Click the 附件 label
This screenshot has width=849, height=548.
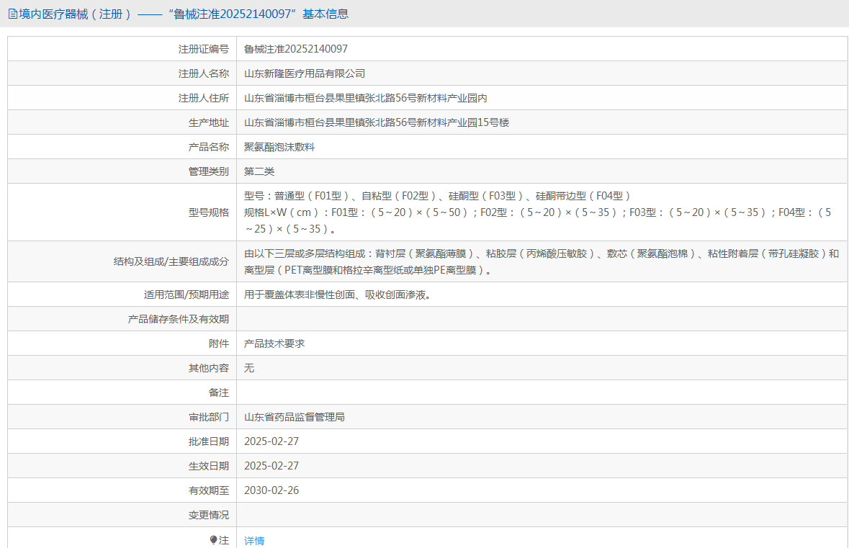point(219,344)
